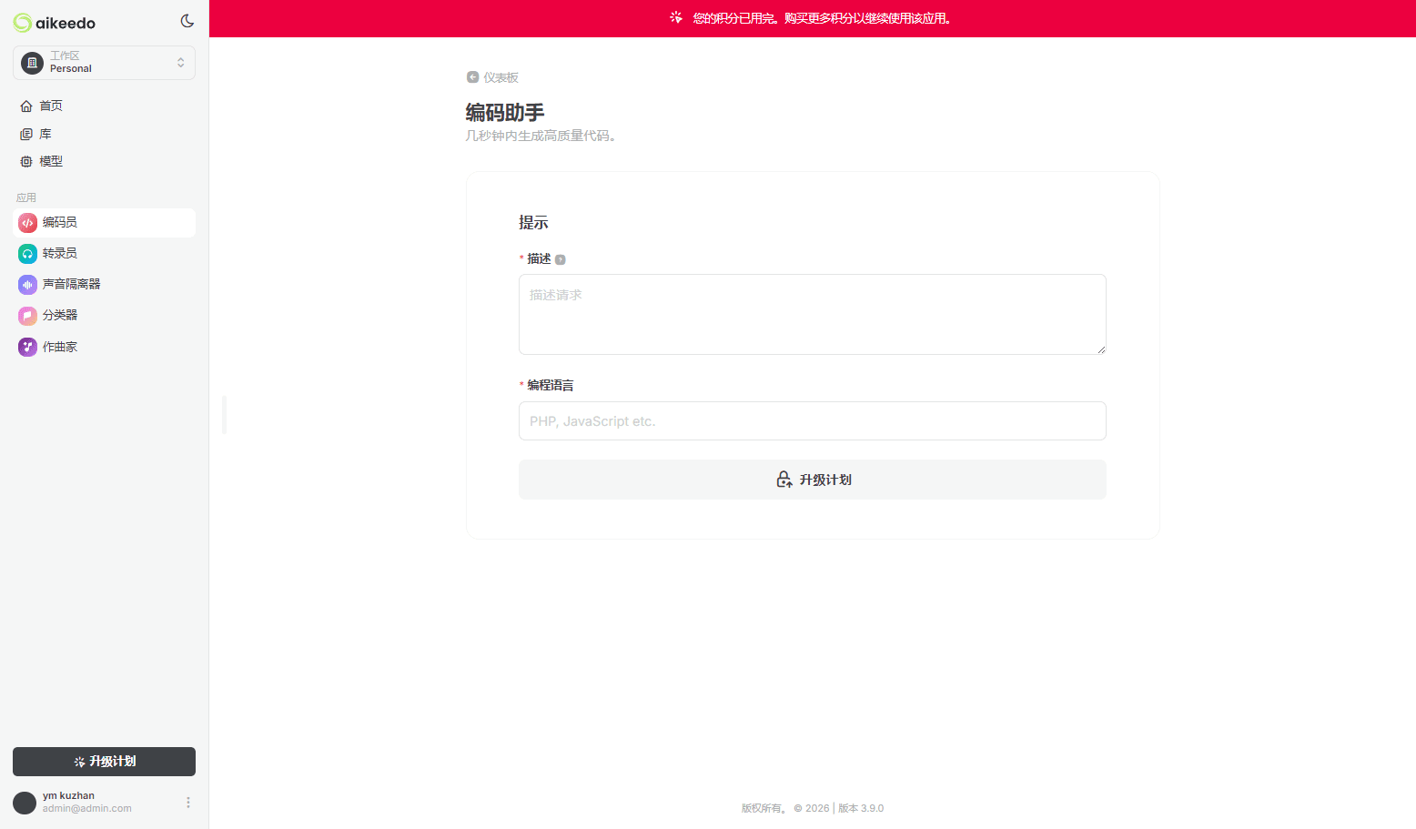Click the 升级计划 upgrade plan button
Screen dimensions: 1416x829
click(x=103, y=762)
